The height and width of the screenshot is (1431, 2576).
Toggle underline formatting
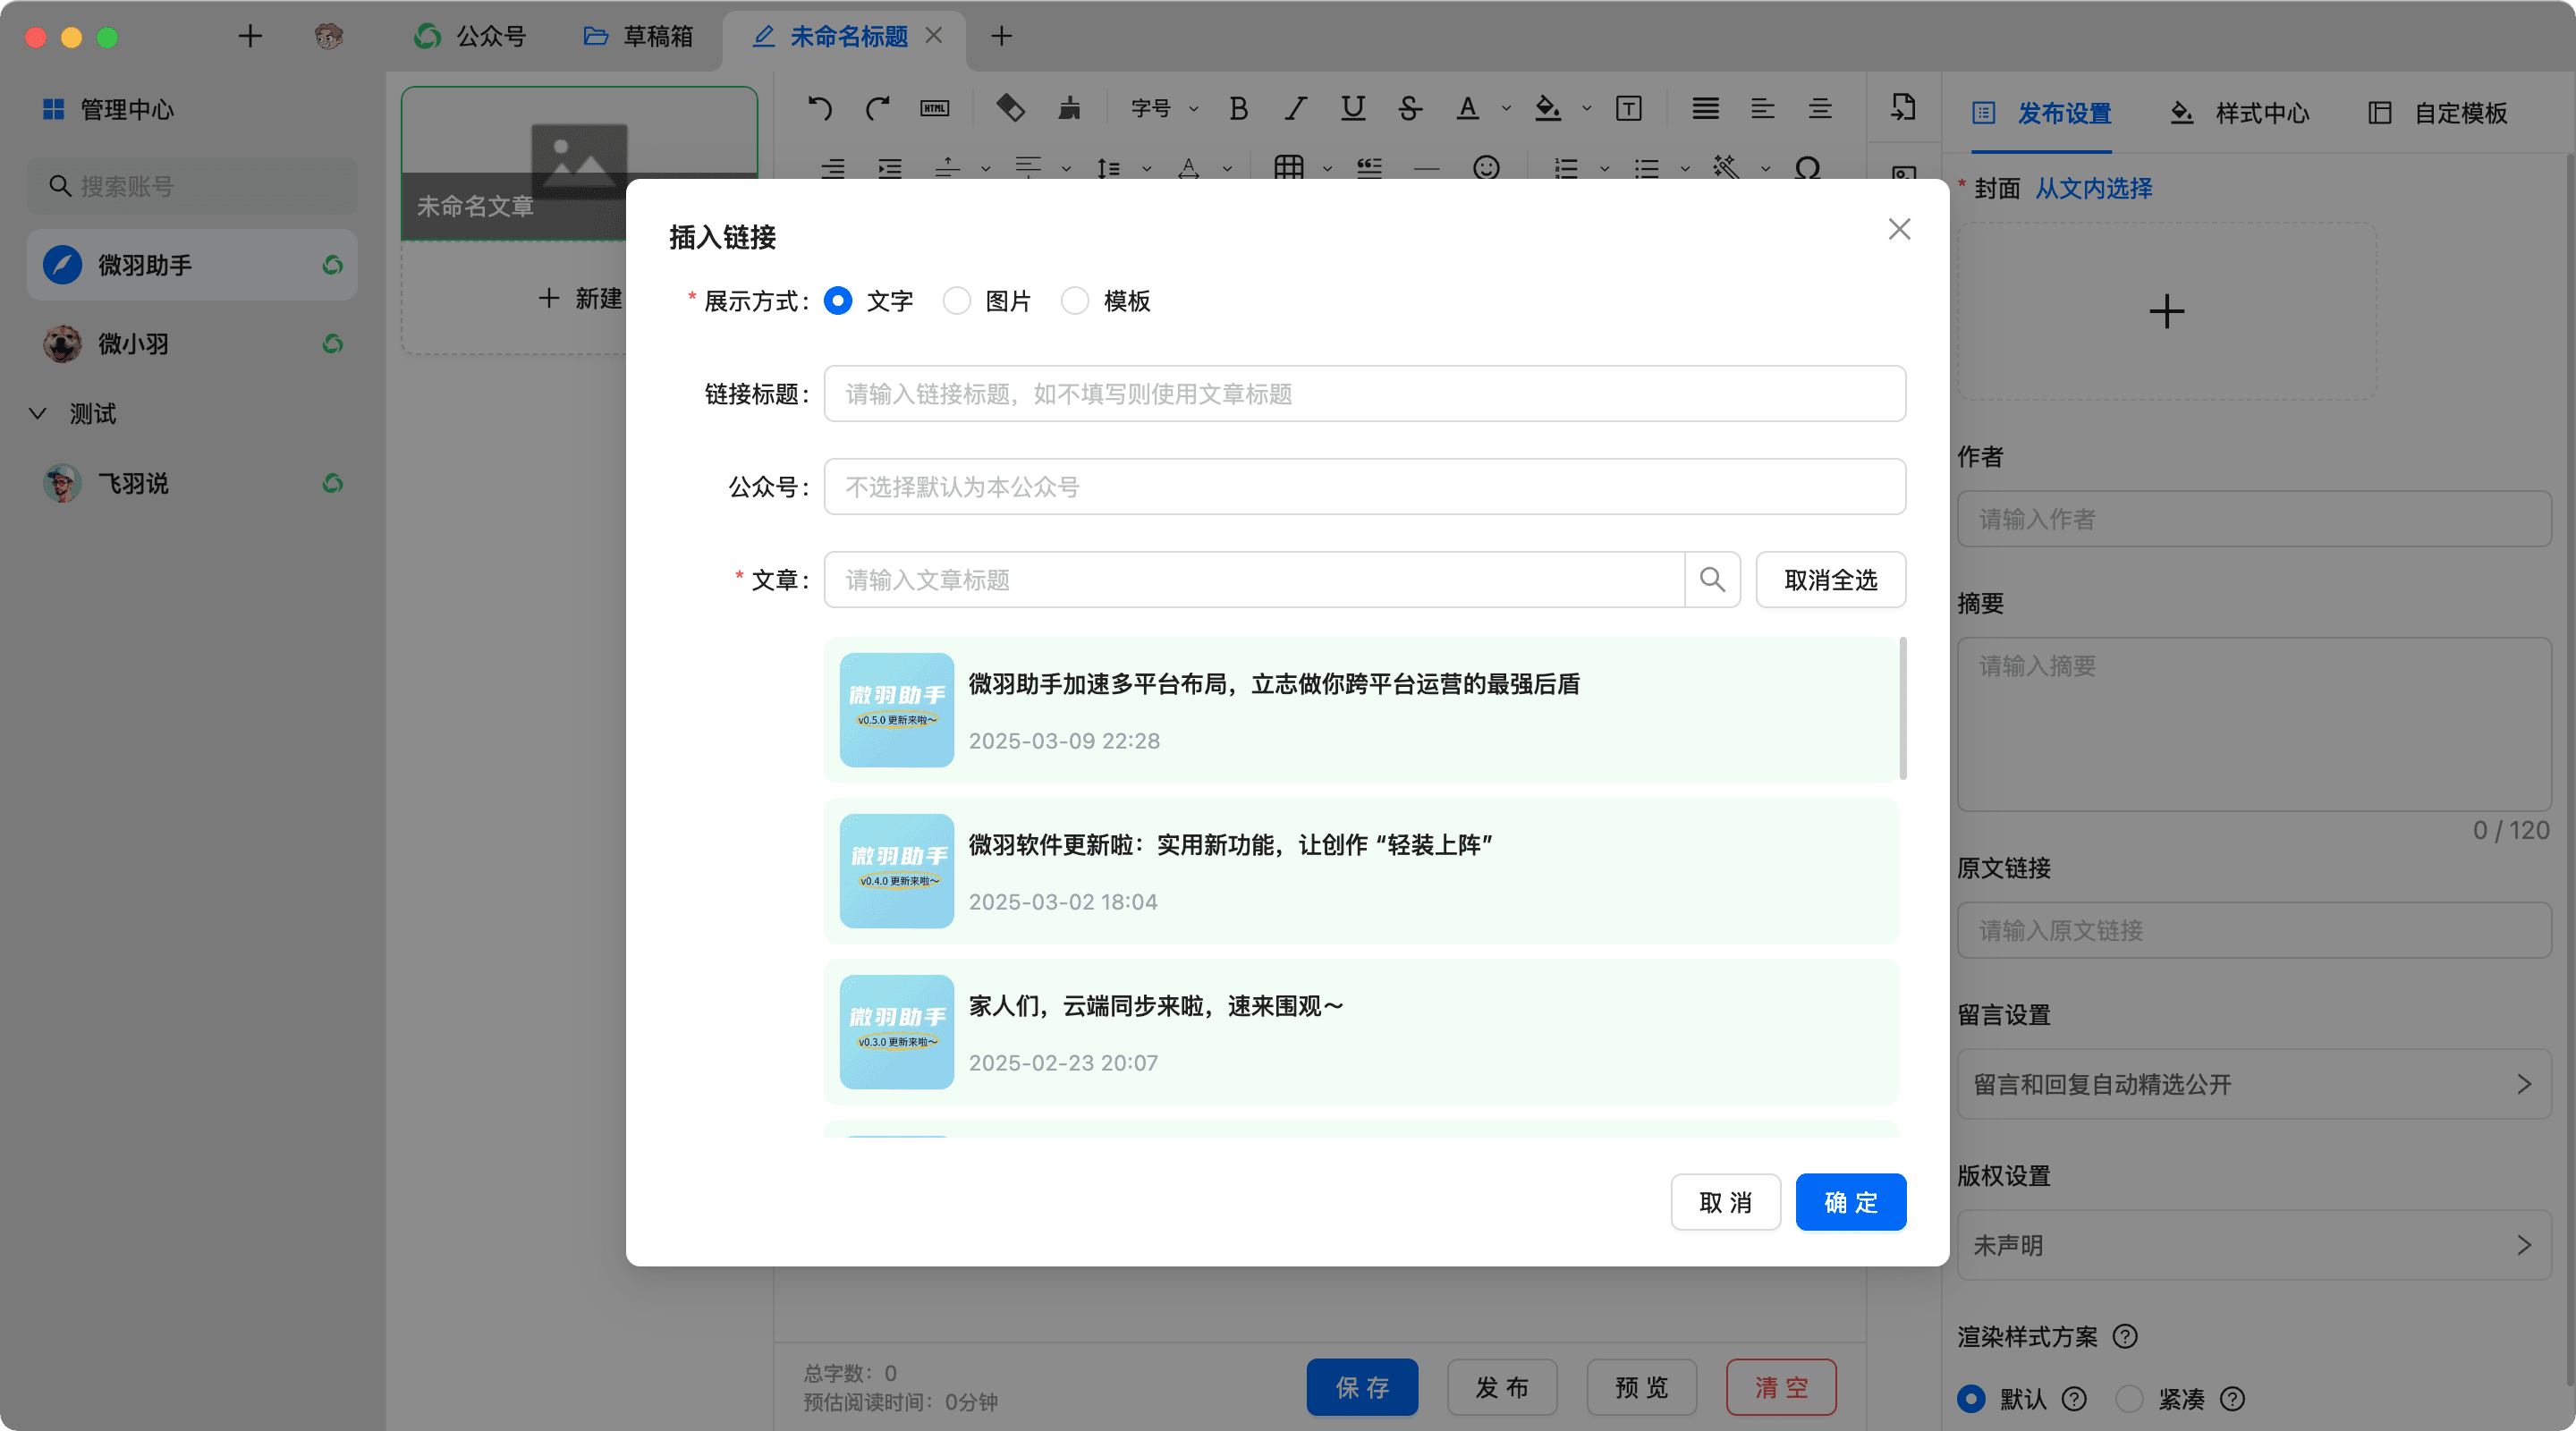point(1353,108)
